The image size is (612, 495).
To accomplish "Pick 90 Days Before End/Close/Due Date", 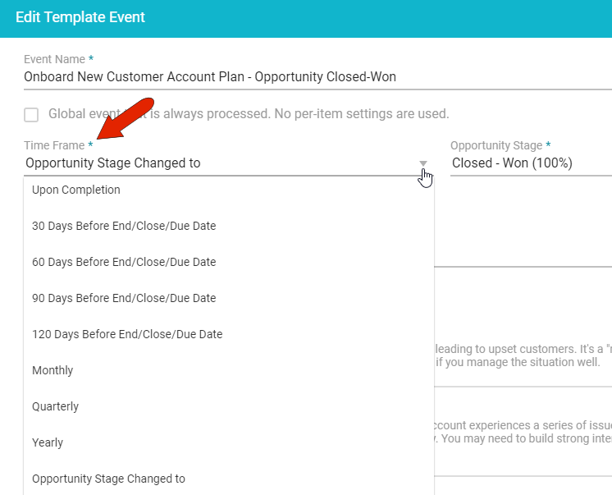I will click(124, 298).
